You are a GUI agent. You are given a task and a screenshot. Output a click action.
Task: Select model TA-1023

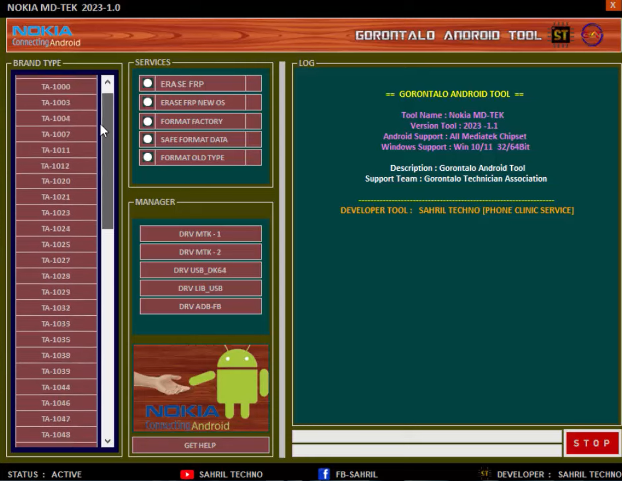[x=56, y=213]
